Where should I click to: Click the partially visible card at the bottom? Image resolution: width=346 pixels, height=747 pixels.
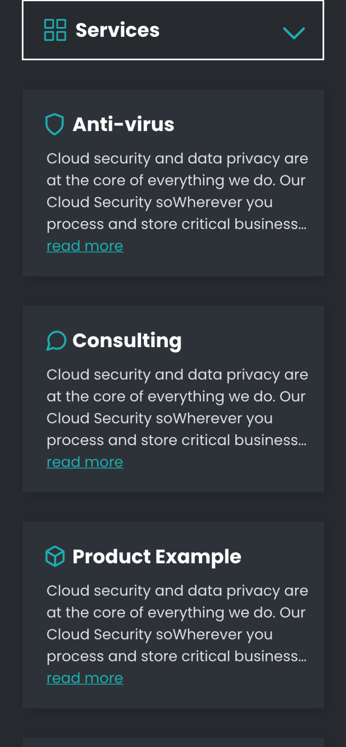pyautogui.click(x=173, y=742)
